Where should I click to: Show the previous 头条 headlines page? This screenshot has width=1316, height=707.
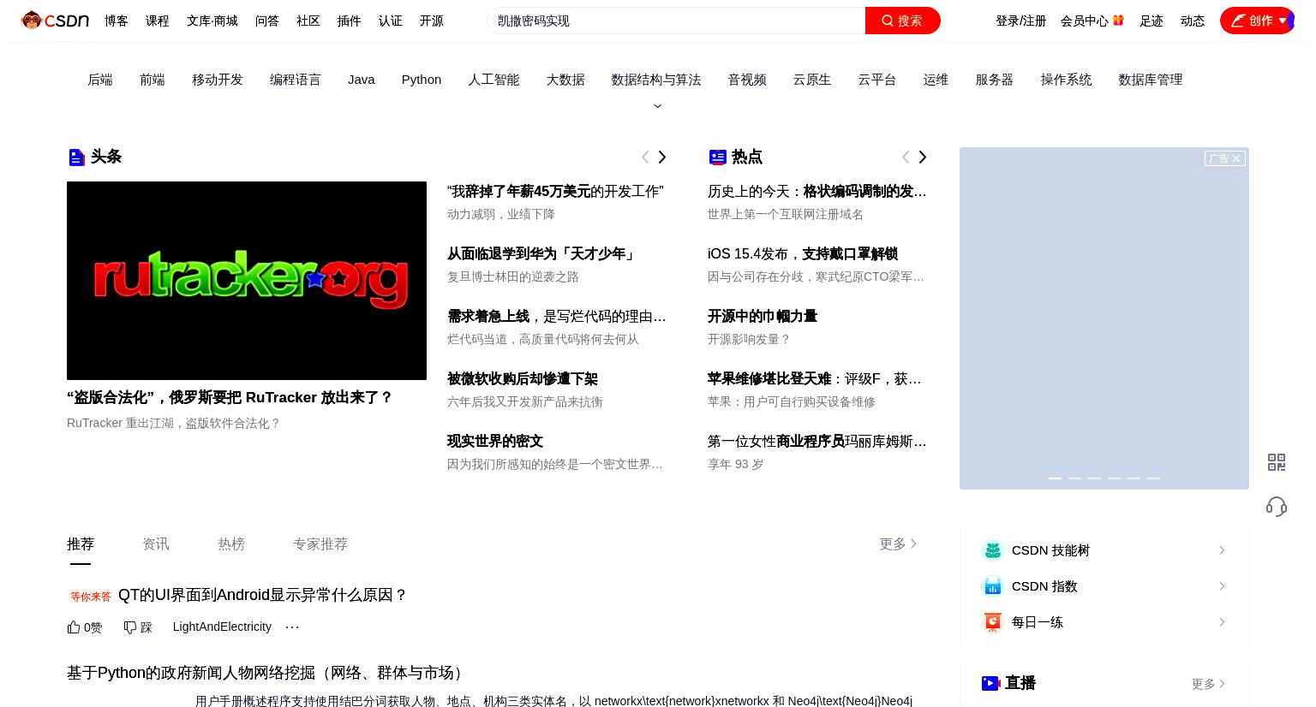tap(645, 157)
